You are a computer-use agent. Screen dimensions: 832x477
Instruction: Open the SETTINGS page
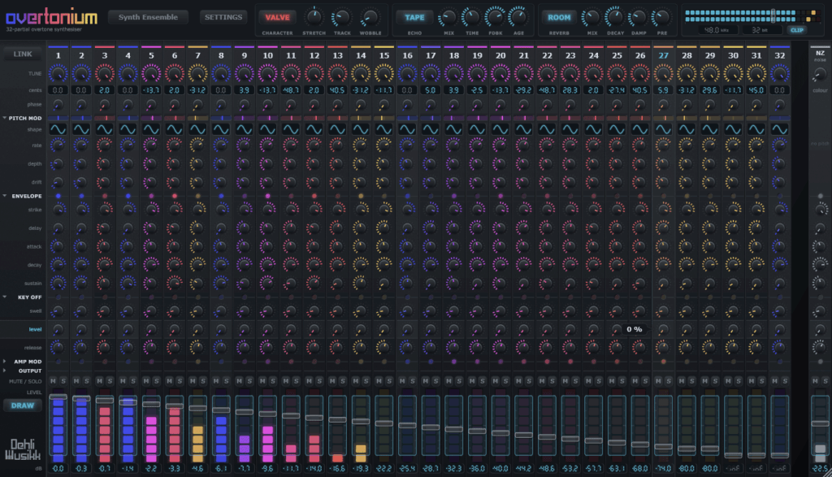(x=223, y=17)
